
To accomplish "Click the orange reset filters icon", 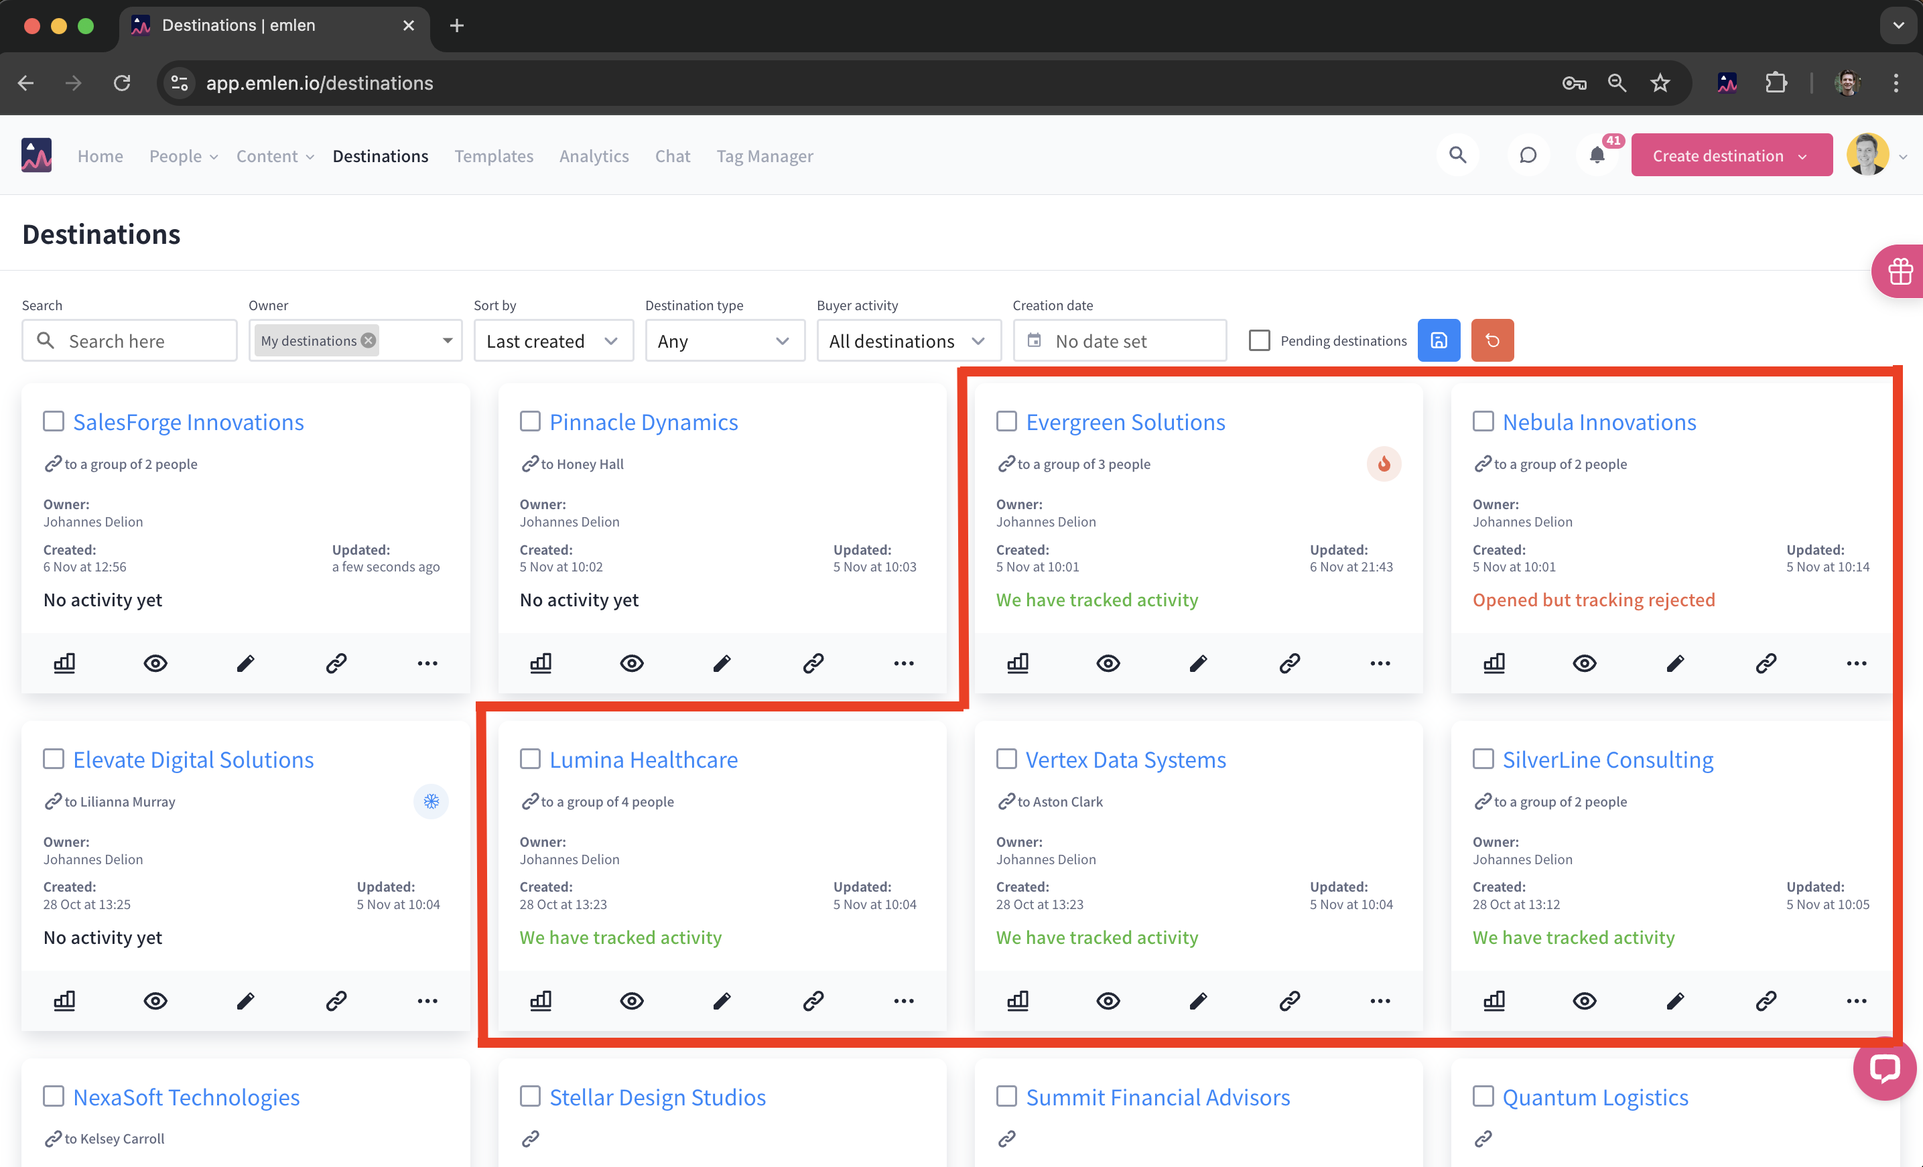I will pyautogui.click(x=1492, y=340).
